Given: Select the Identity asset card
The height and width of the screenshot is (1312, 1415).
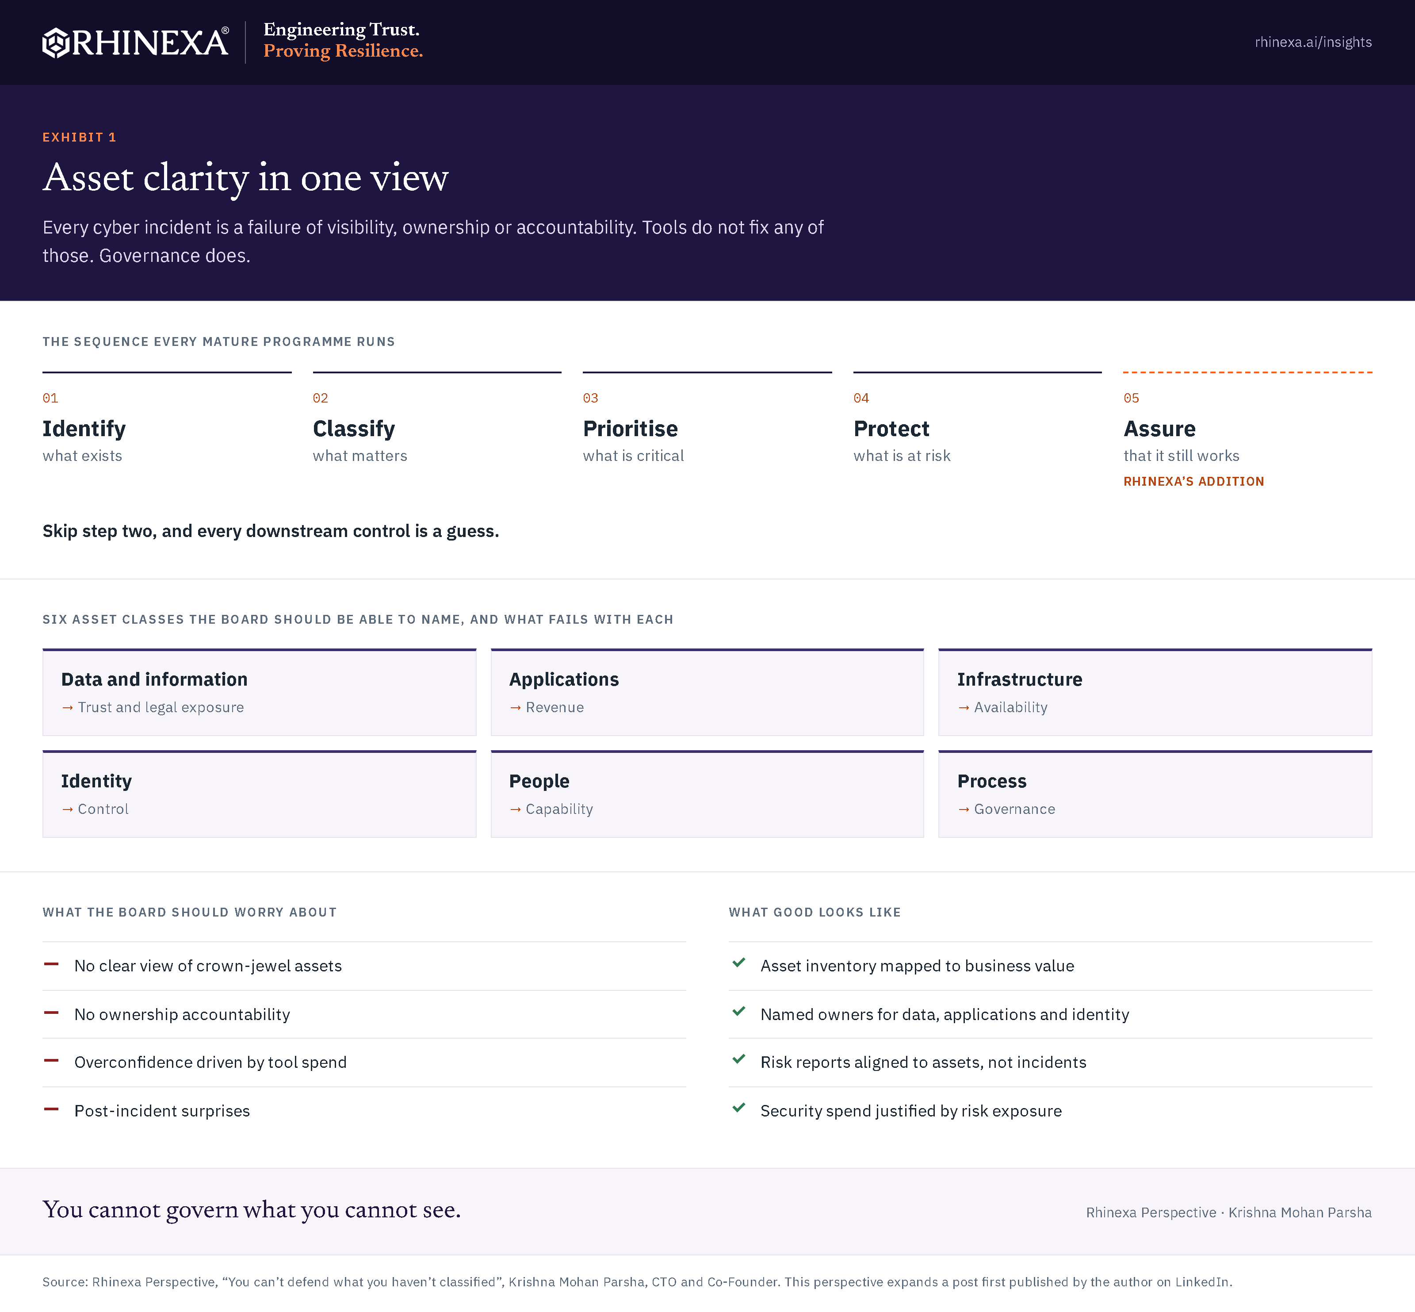Looking at the screenshot, I should (x=259, y=794).
